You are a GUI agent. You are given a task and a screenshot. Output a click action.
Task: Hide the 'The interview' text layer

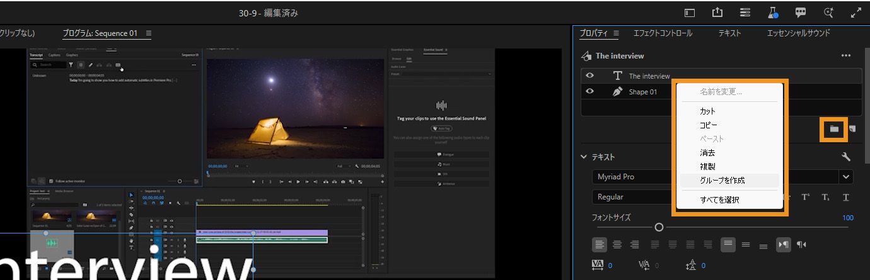(590, 76)
